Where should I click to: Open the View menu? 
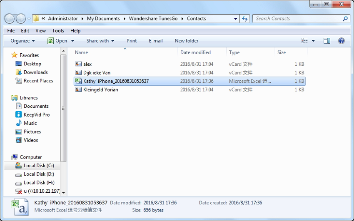tap(40, 30)
